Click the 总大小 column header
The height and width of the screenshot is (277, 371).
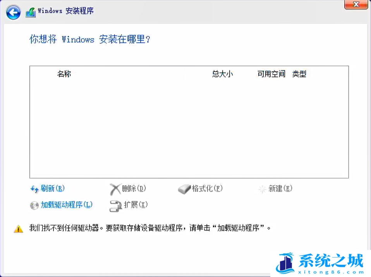tap(222, 74)
